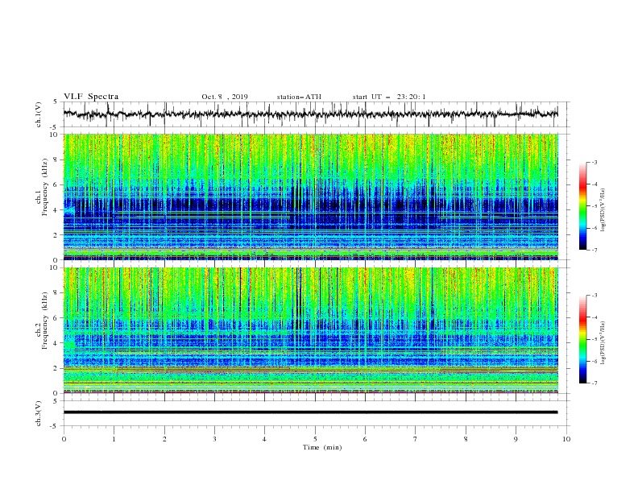638x493 pixels.
Task: Click the 'Time (min)' axis label
Action: [x=322, y=447]
